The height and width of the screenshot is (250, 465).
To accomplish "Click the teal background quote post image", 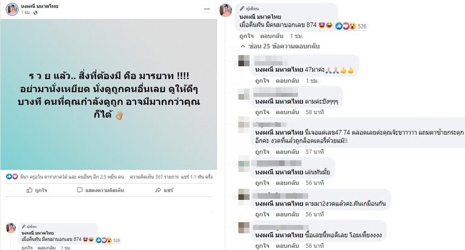I will click(x=108, y=95).
